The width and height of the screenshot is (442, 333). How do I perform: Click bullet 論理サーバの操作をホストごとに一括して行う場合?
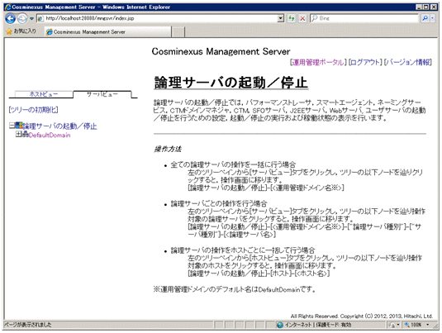tap(243, 250)
